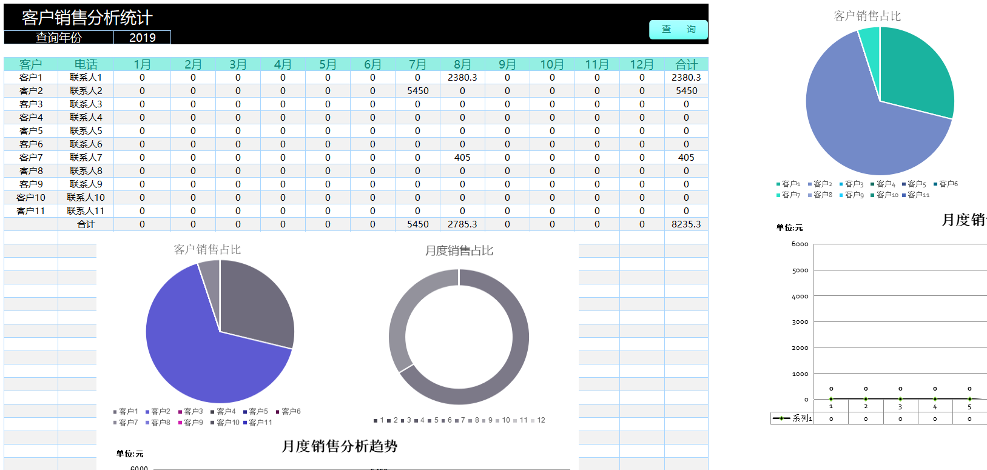Click the 客户 column header
The height and width of the screenshot is (470, 987).
31,64
